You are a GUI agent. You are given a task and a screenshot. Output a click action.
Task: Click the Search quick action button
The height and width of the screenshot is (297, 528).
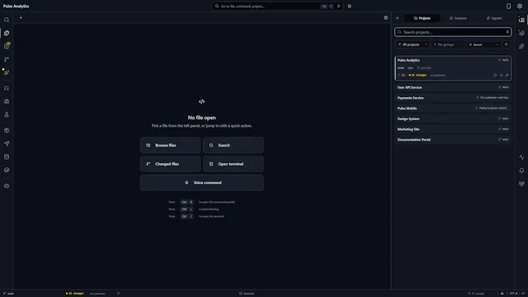tap(233, 145)
